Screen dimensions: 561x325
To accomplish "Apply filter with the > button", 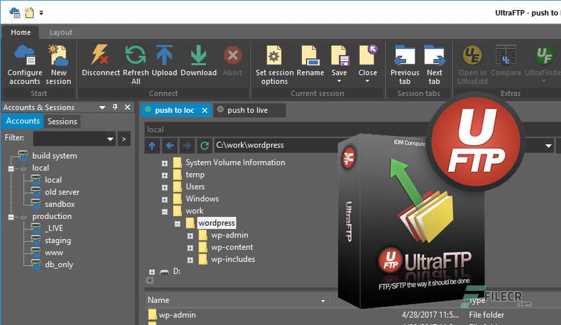I will 123,139.
